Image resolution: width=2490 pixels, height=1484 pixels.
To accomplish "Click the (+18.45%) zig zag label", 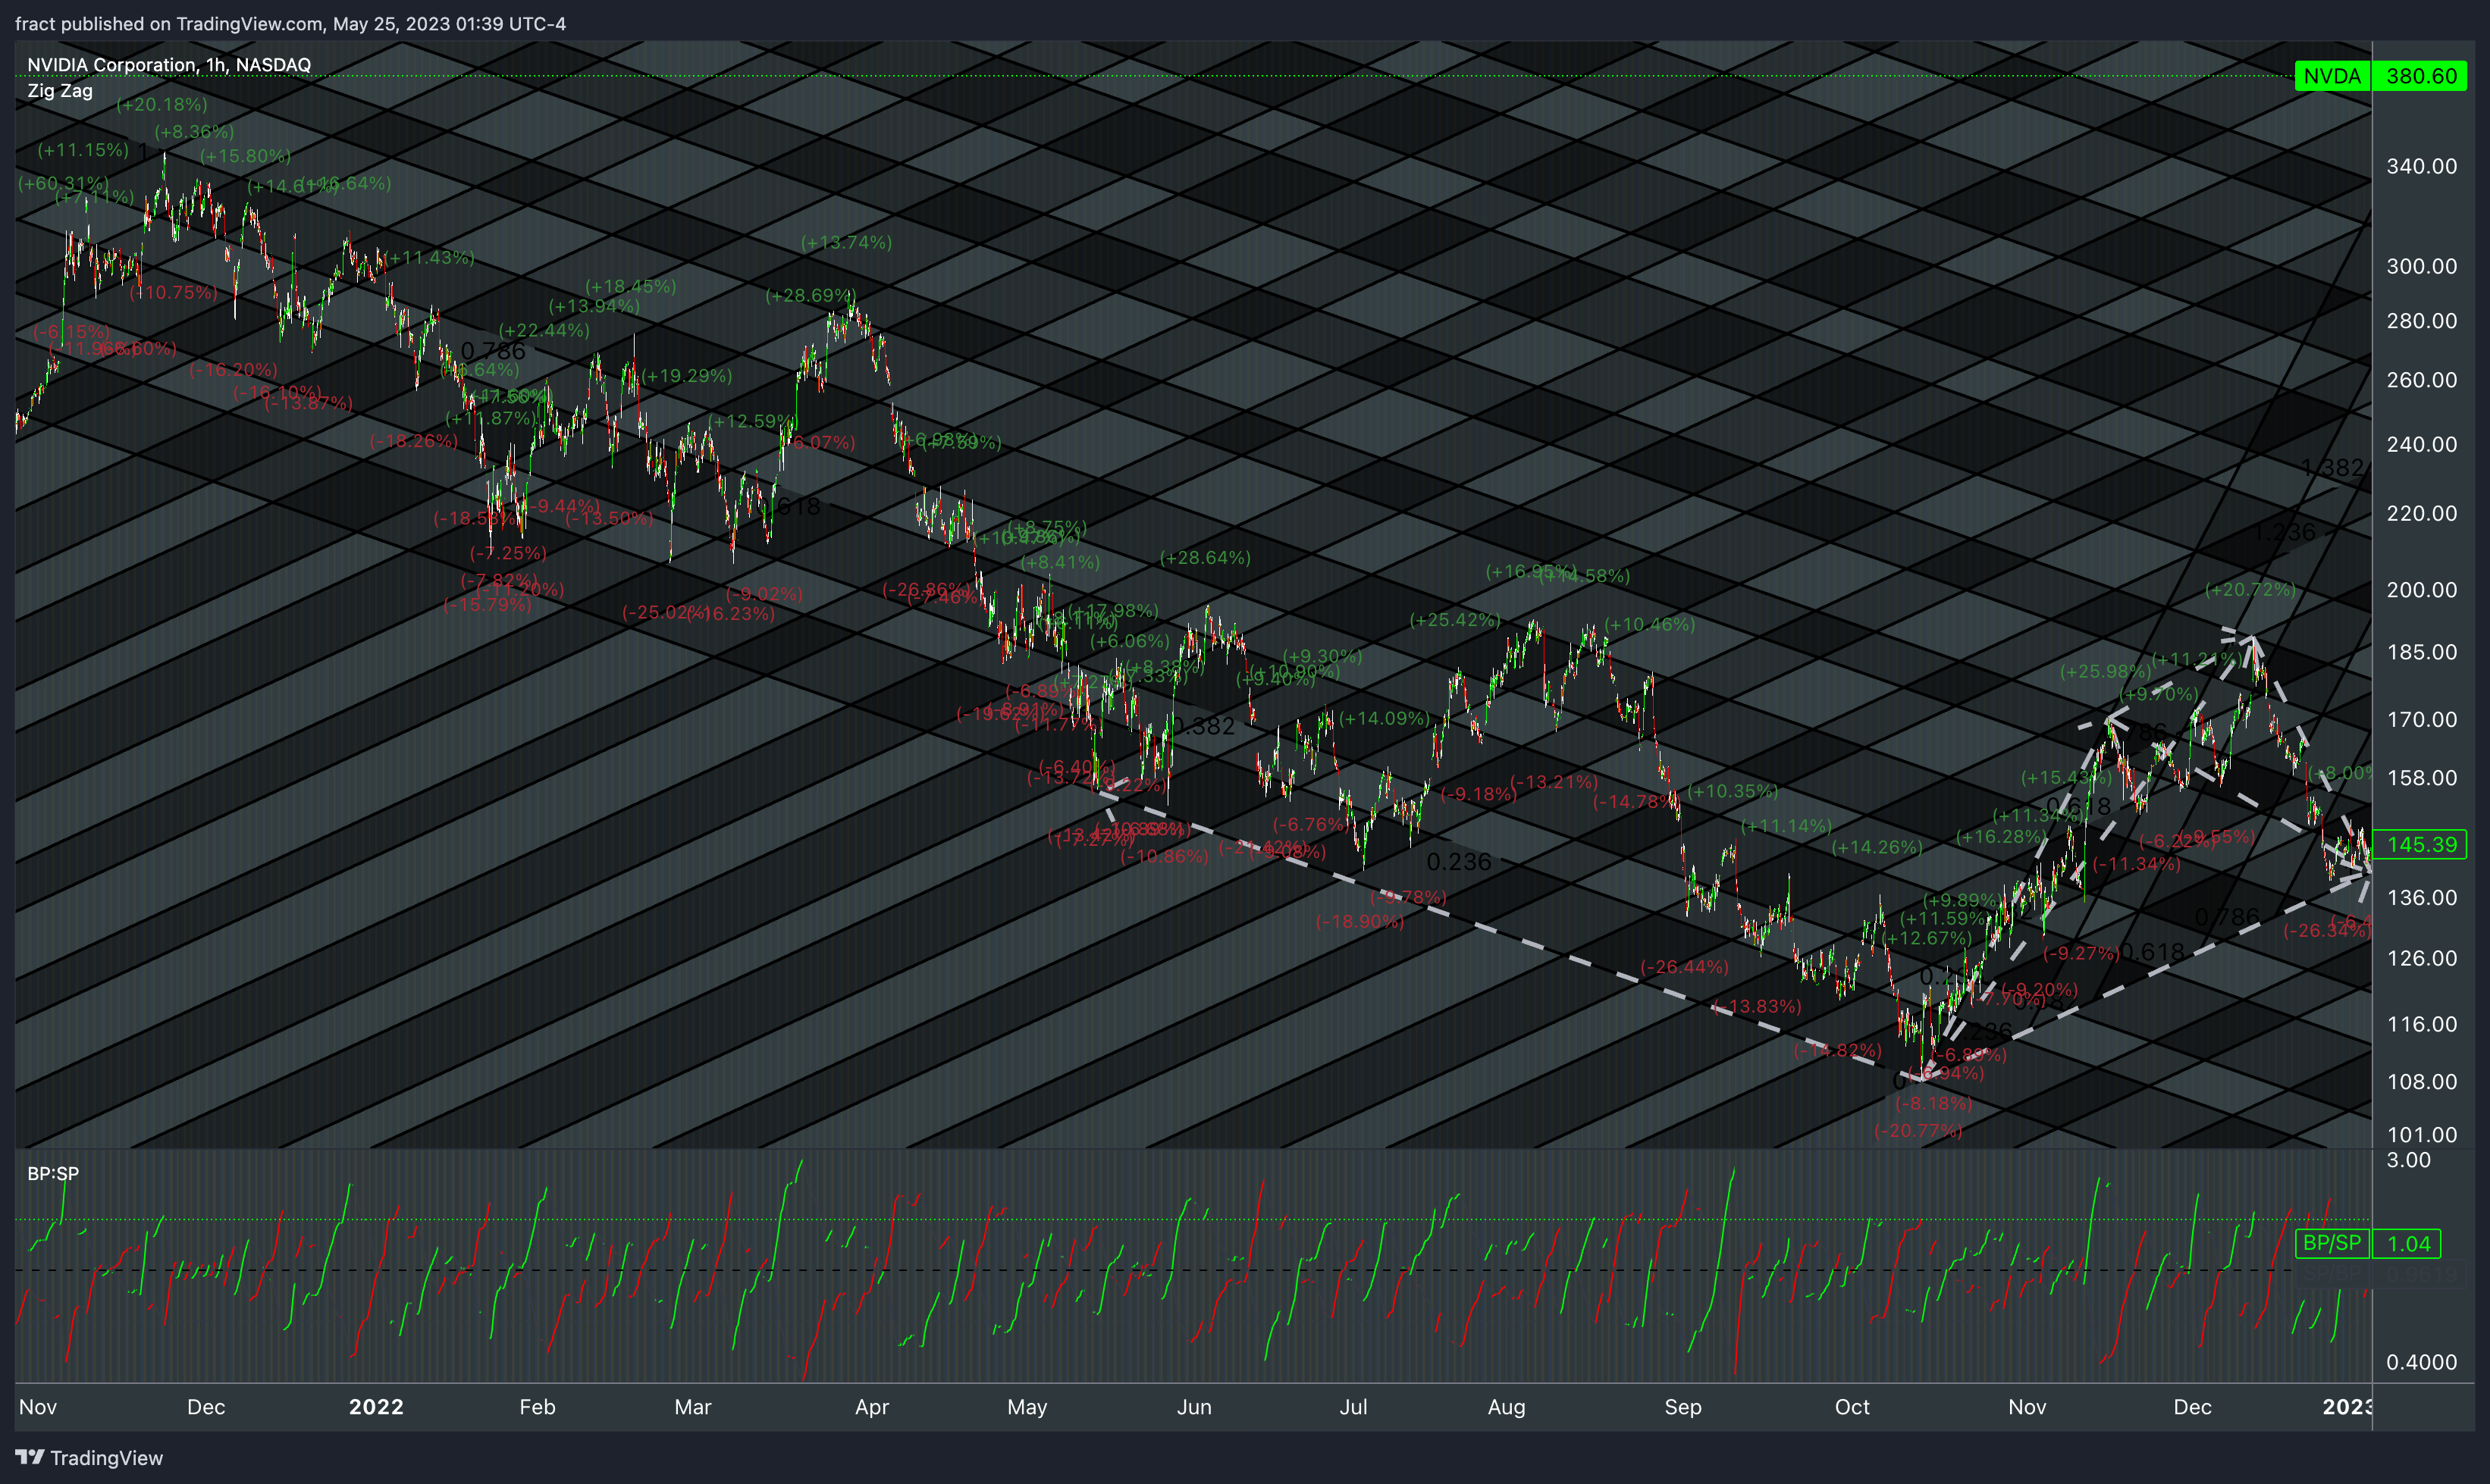I will pos(632,286).
